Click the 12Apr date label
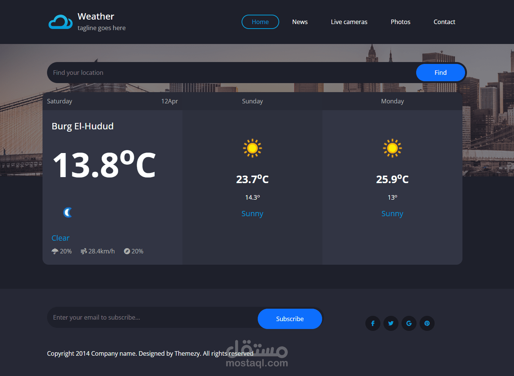Screen dimensions: 514x376 tap(170, 101)
